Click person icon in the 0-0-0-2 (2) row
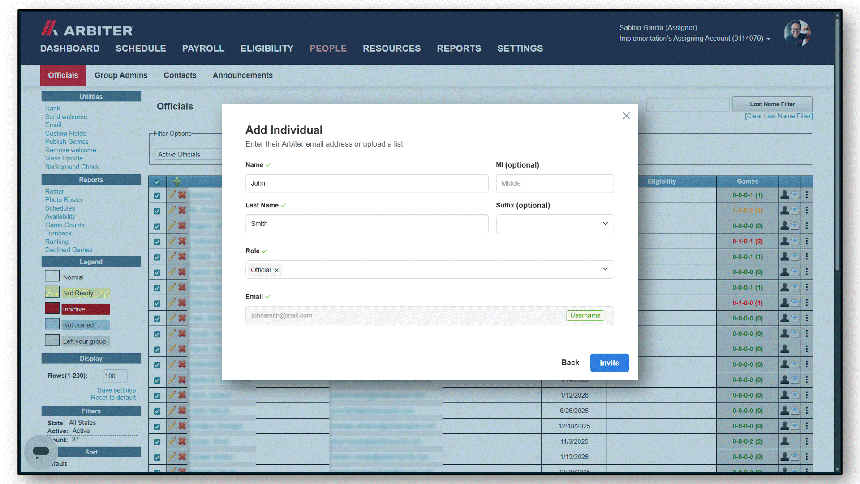 point(785,441)
